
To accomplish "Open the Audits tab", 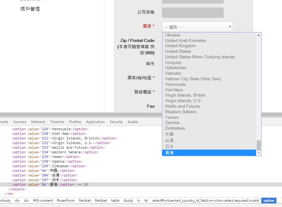I will [133, 122].
